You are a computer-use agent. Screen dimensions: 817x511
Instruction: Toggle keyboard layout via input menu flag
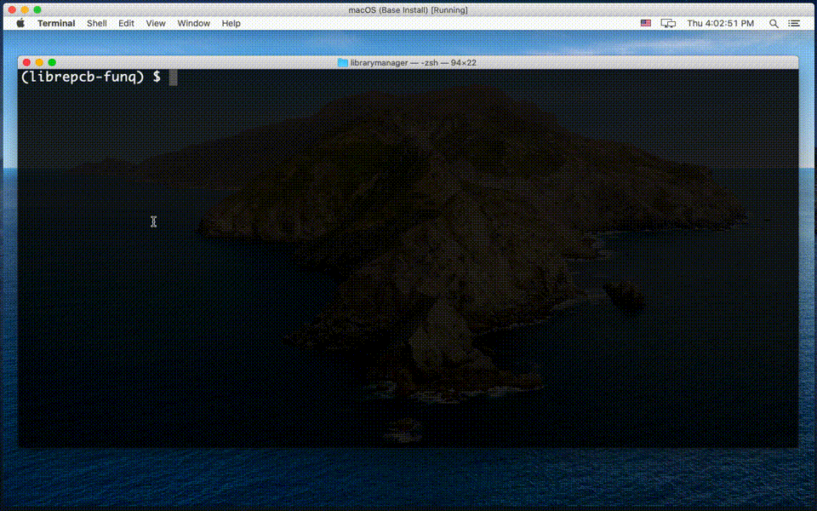coord(647,23)
